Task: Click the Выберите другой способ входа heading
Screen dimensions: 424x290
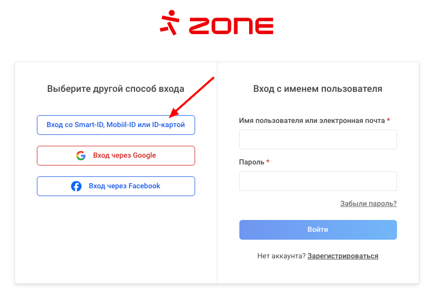Action: tap(116, 89)
